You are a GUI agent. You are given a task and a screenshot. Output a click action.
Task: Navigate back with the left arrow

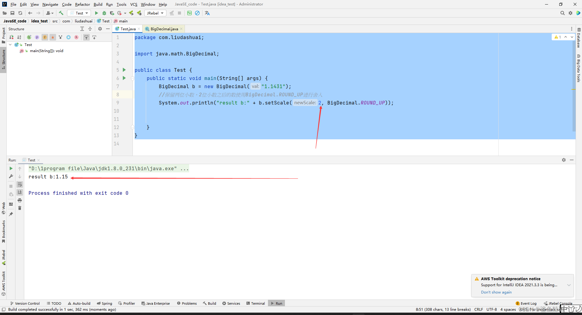pos(30,13)
